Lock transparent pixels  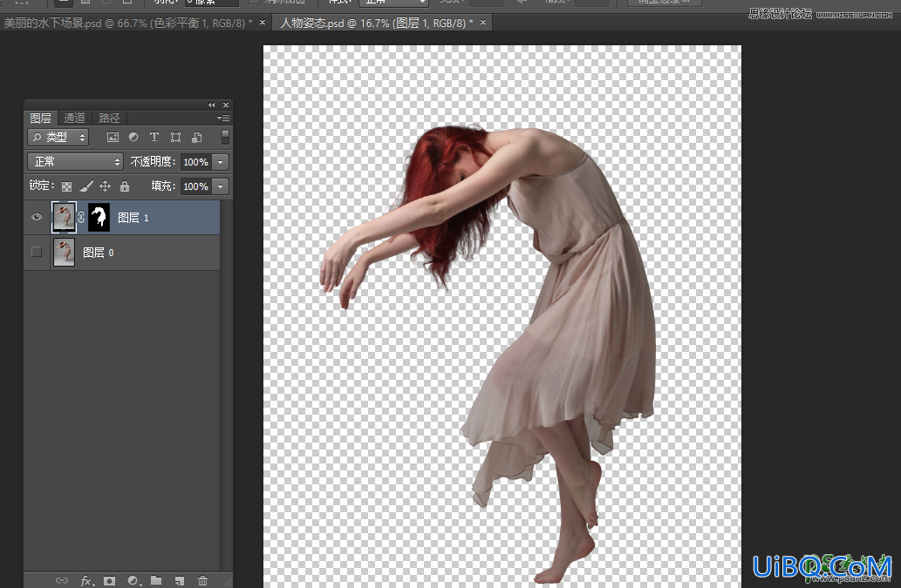pos(67,186)
